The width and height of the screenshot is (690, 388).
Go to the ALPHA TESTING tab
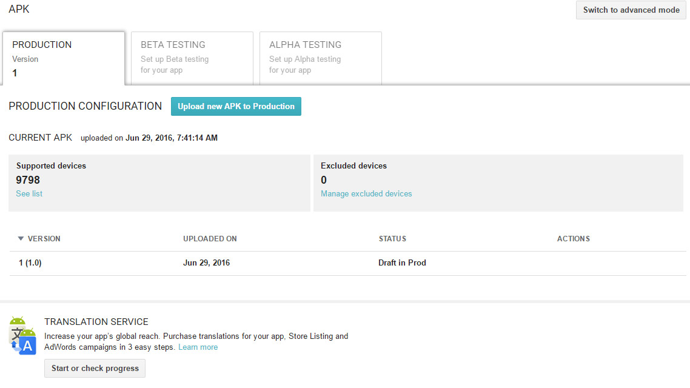pos(320,58)
